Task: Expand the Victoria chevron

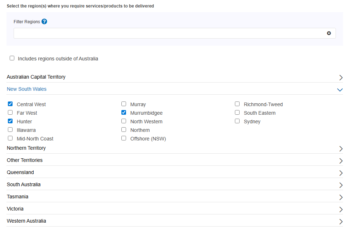Action: (341, 209)
